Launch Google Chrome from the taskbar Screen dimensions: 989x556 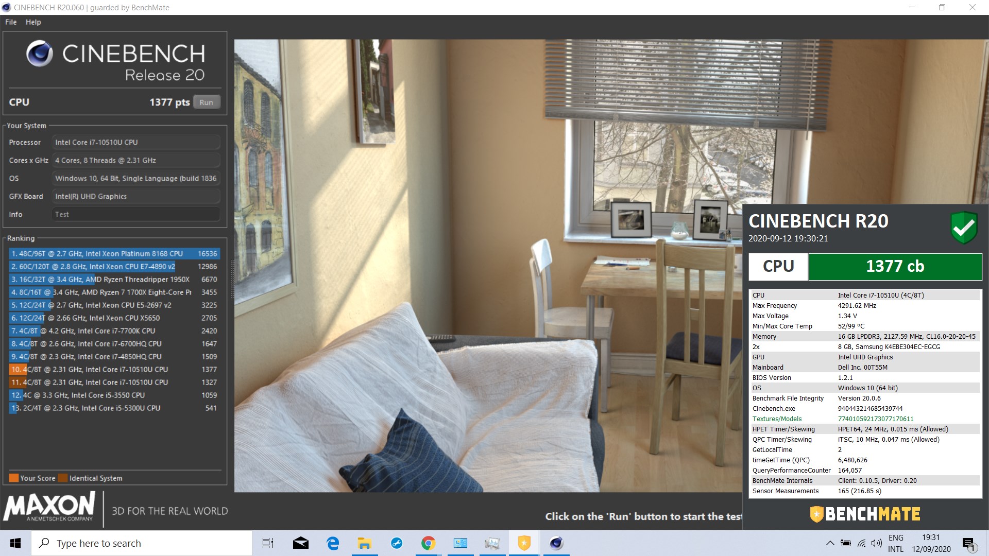(x=428, y=543)
